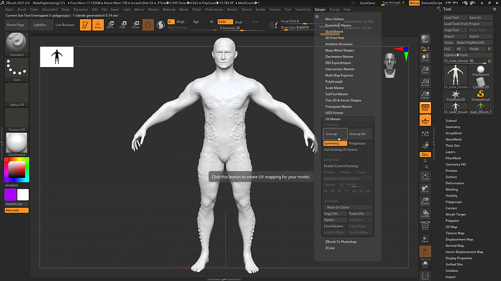The image size is (501, 281).
Task: Toggle Zadd draw mode
Action: point(225,22)
